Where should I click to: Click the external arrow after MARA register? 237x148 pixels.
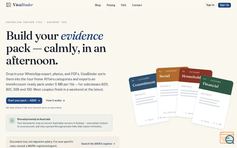click(x=114, y=144)
